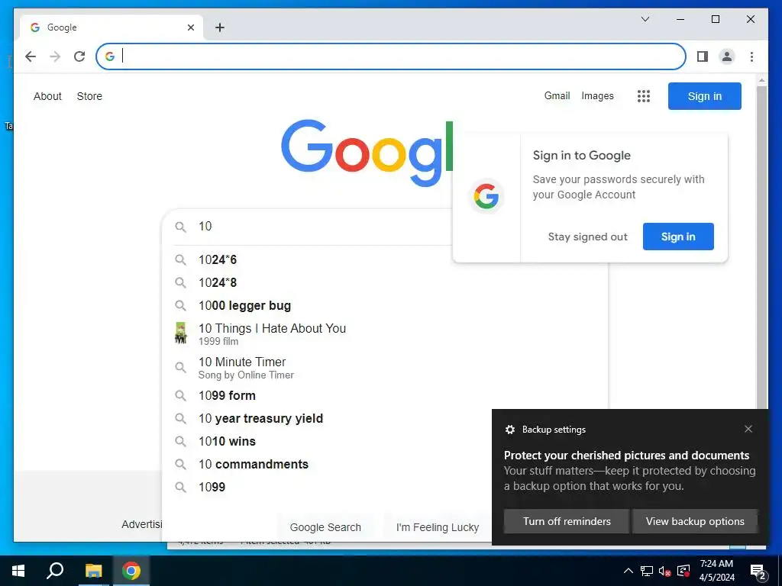Dismiss the Backup settings notification
The width and height of the screenshot is (782, 586).
point(748,429)
